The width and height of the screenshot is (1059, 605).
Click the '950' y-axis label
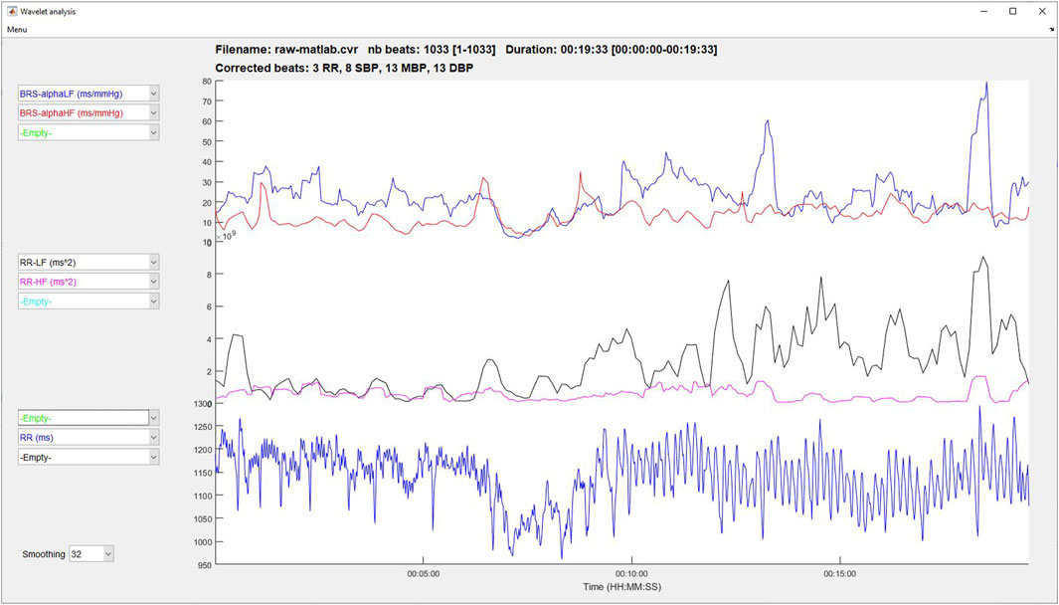(205, 565)
